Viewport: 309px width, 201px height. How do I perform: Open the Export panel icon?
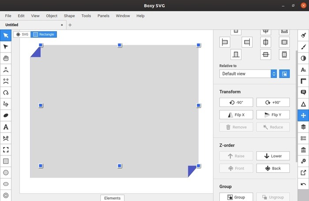303,173
